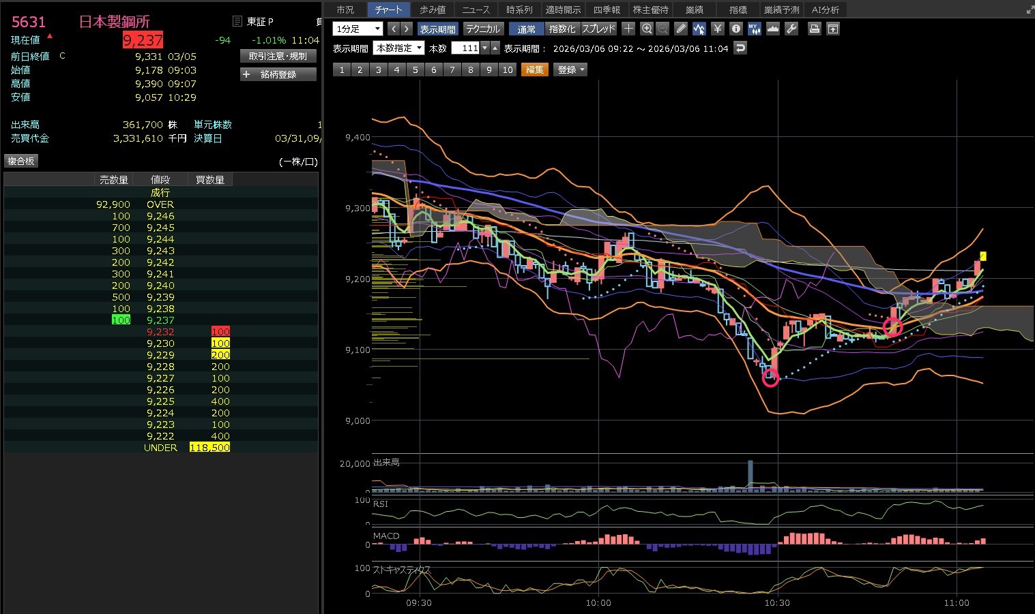The height and width of the screenshot is (614, 1035).
Task: Open the 1分足 timeframe dropdown
Action: click(358, 29)
